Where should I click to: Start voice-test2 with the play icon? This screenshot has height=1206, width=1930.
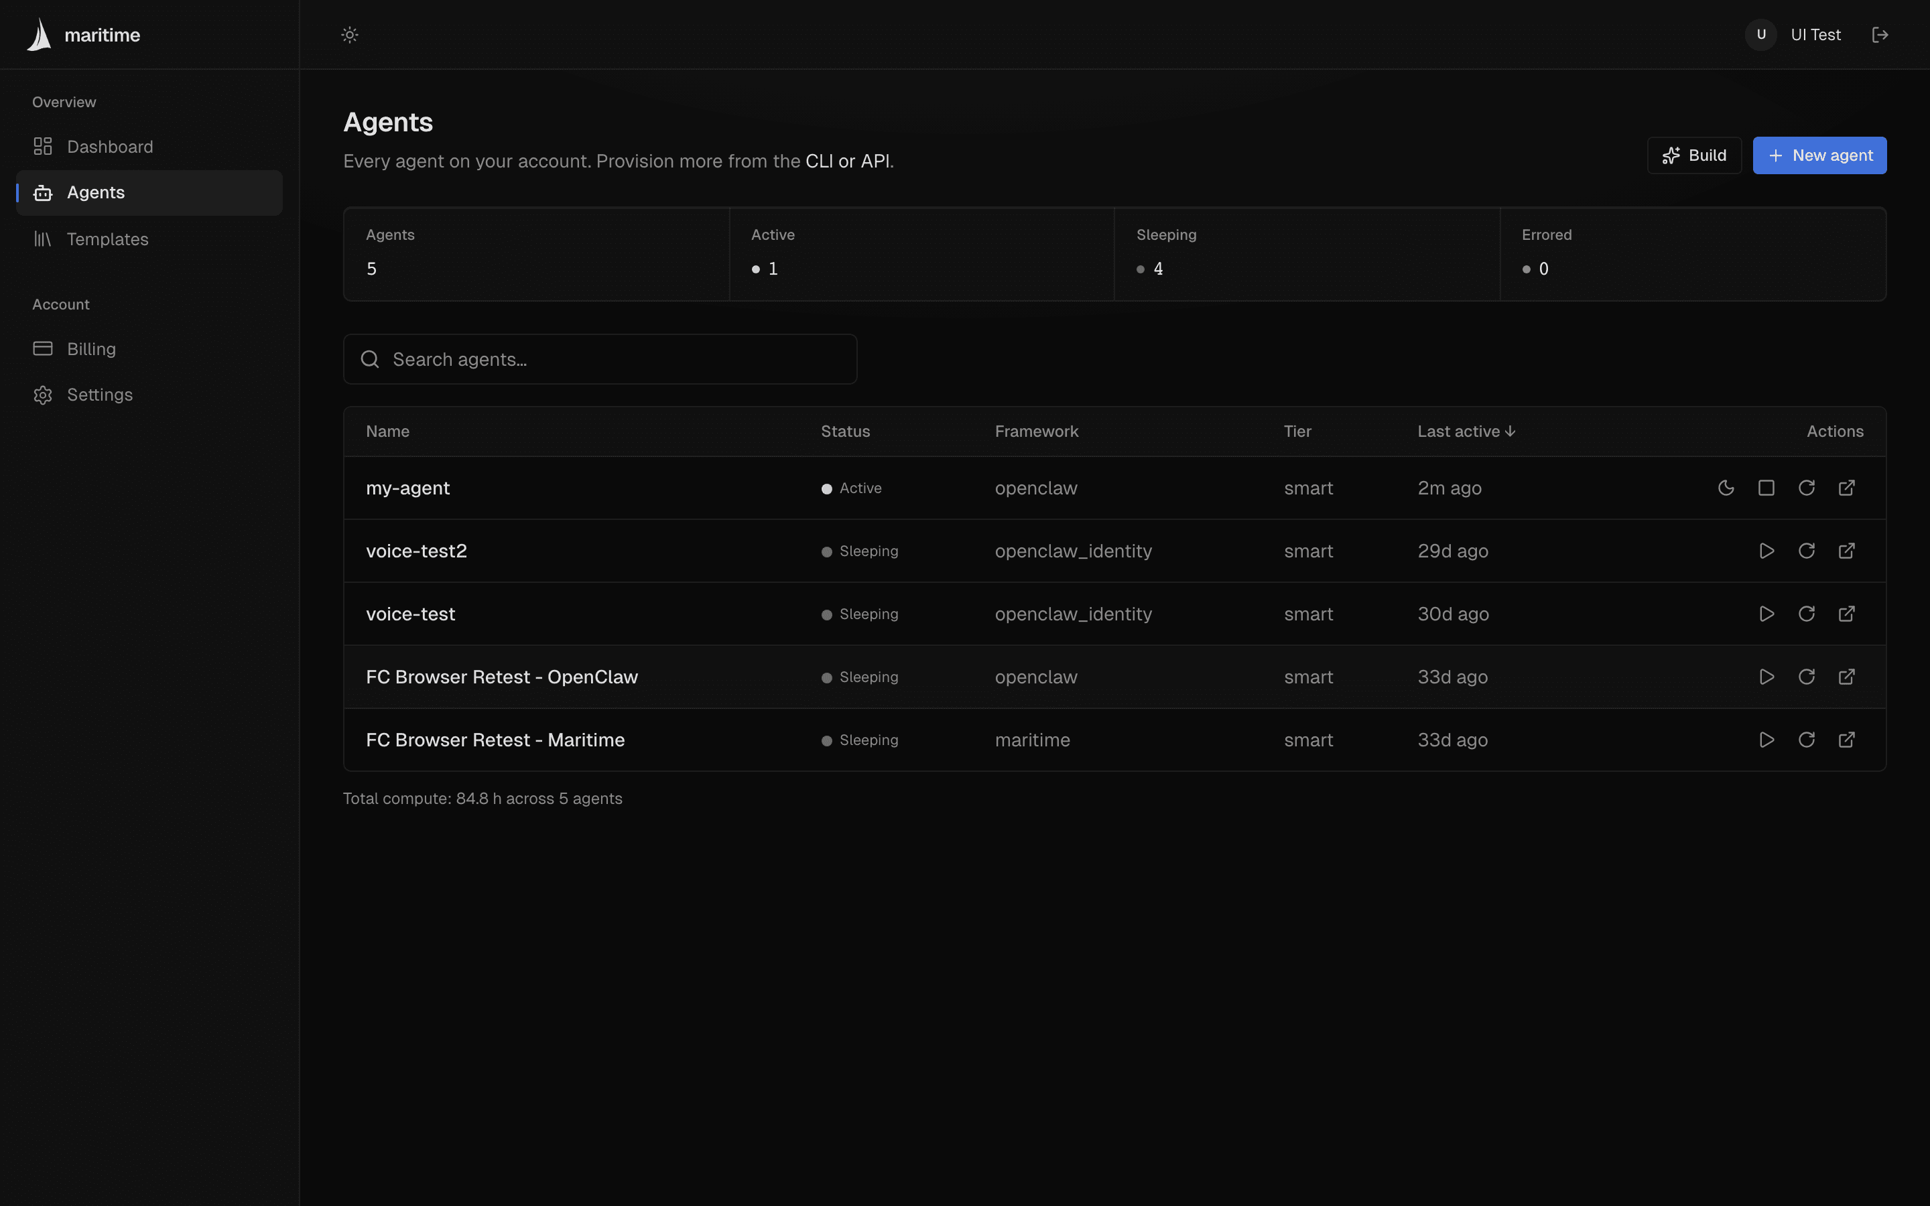(1766, 551)
